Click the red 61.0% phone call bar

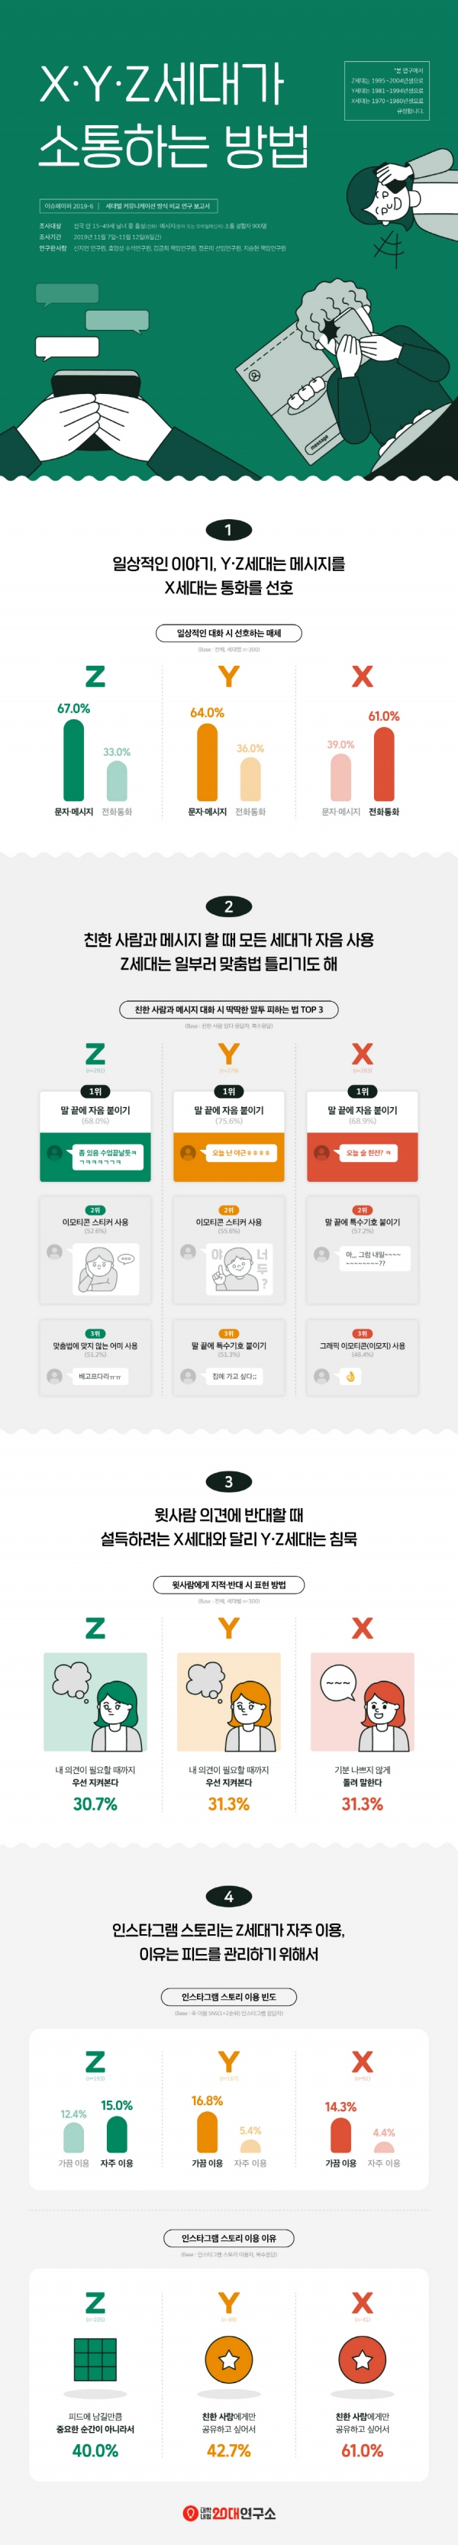coord(384,763)
